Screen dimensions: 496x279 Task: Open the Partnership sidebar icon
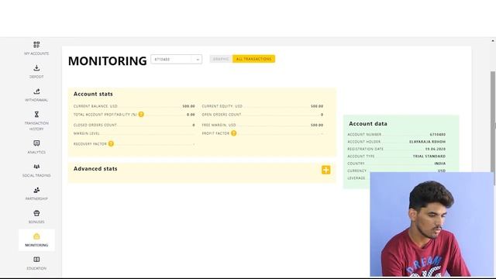(x=36, y=190)
